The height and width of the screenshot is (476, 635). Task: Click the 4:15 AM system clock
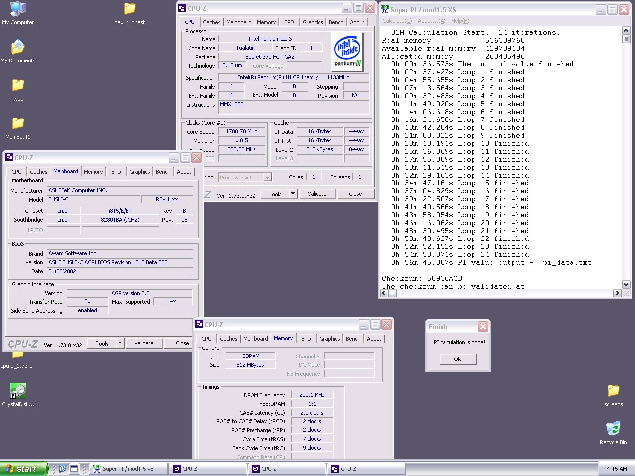(617, 468)
